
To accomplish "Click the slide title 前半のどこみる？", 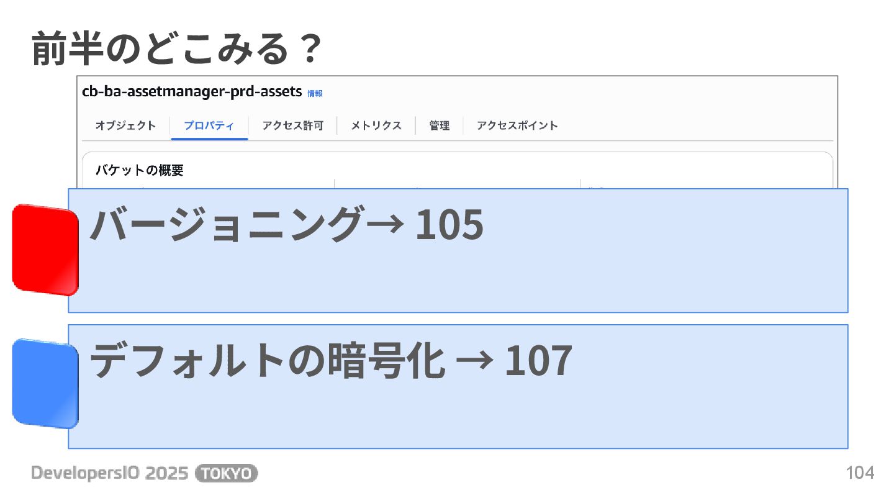I will tap(177, 50).
